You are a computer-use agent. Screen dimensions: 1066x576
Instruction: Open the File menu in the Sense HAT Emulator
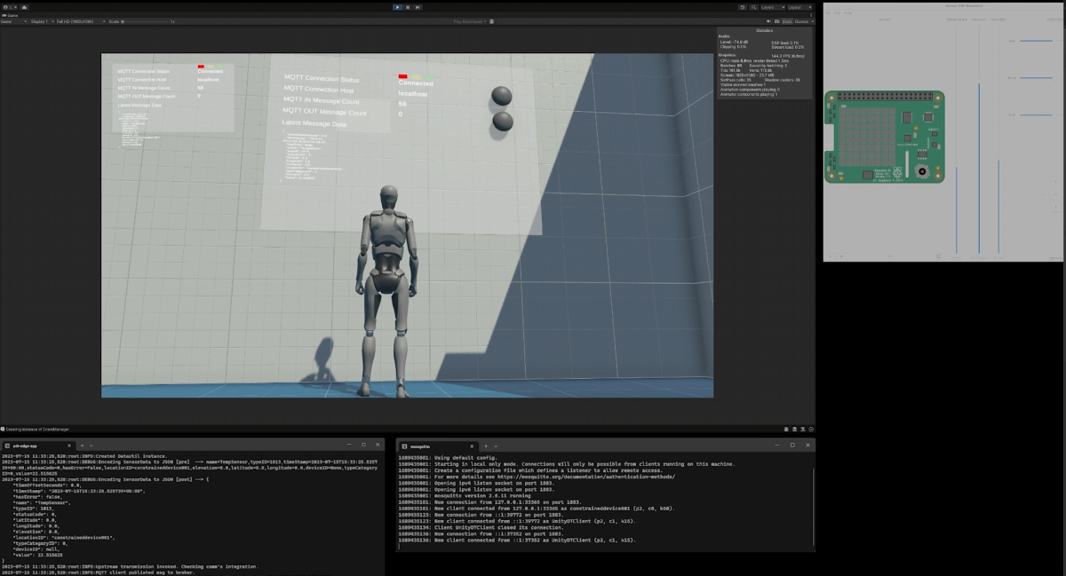click(x=827, y=12)
